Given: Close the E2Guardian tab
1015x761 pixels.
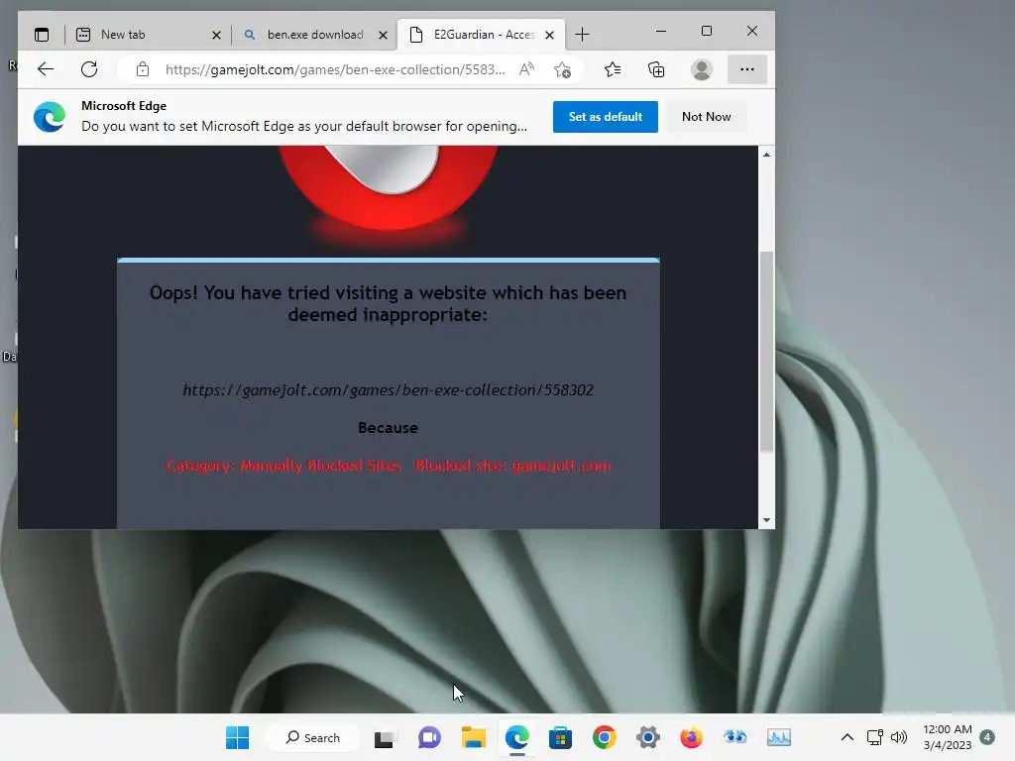Looking at the screenshot, I should (x=549, y=35).
